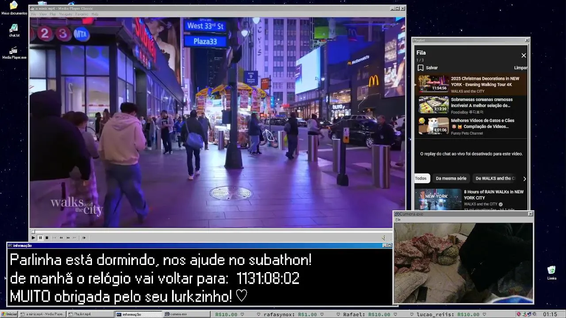Switch to camera.exe taskbar item

coord(187,314)
